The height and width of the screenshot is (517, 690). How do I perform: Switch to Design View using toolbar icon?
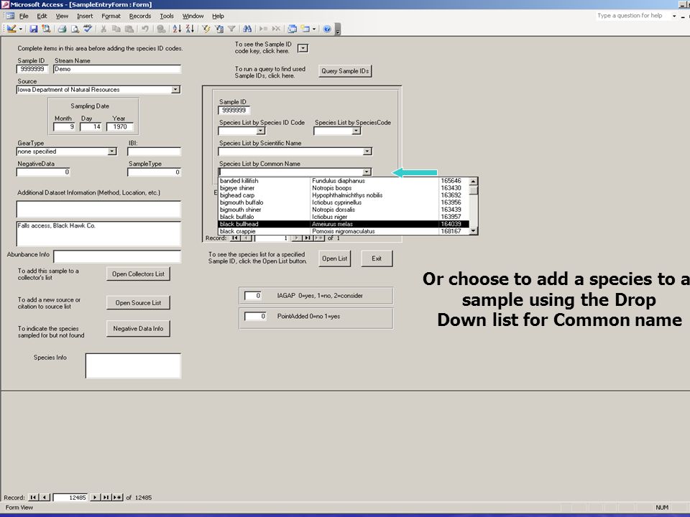pos(11,29)
